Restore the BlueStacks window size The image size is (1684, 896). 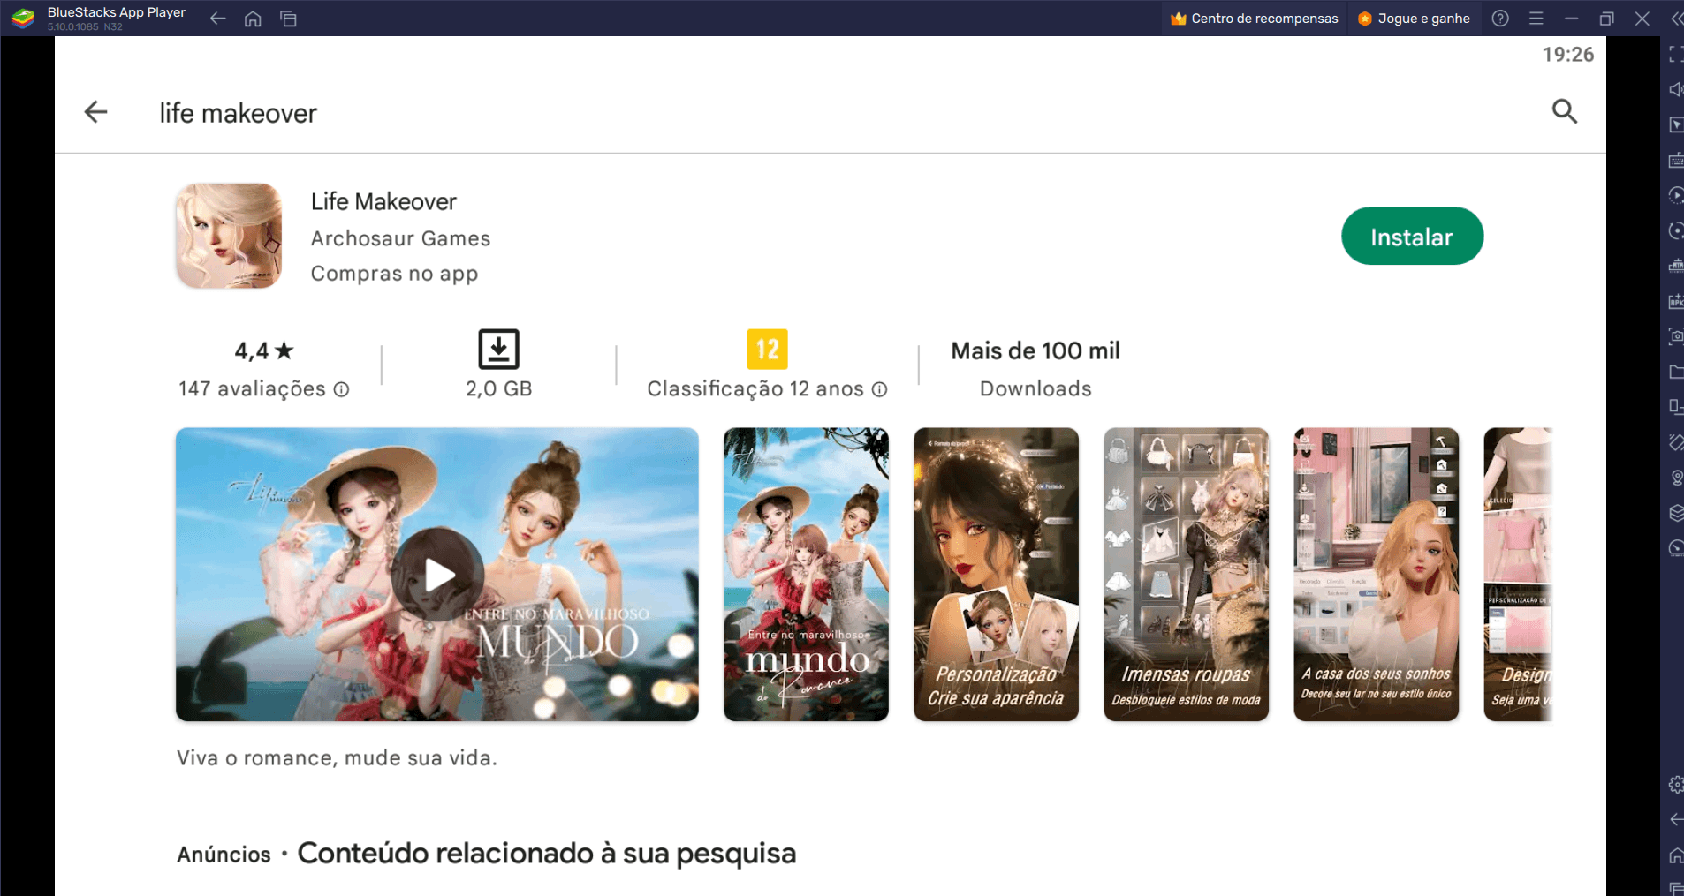coord(1606,19)
